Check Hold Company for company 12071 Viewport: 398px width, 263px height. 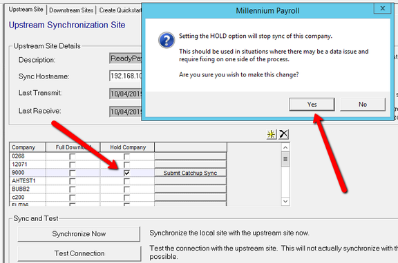coord(126,165)
